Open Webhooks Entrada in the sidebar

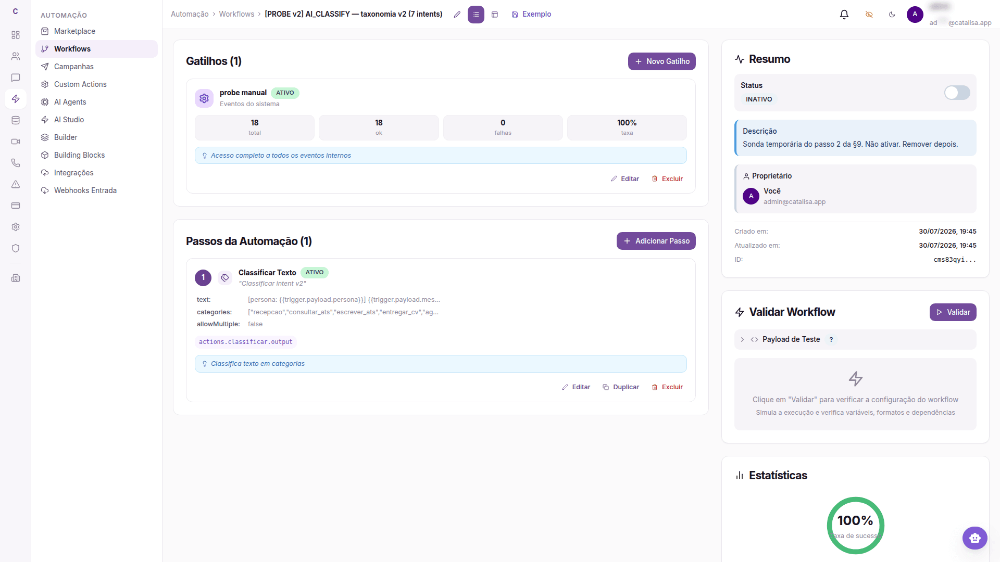pos(96,190)
